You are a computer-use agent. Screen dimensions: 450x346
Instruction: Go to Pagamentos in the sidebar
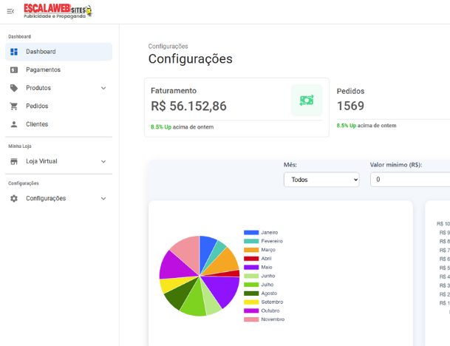[58, 69]
